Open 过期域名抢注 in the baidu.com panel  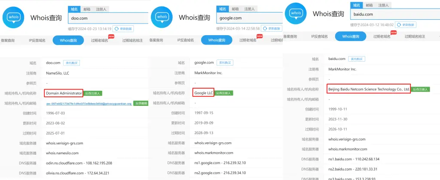coord(415,36)
